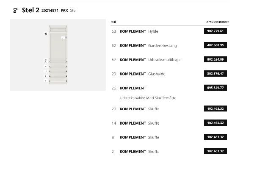Click article number 095.549.77 badge
Image resolution: width=254 pixels, height=178 pixels.
coord(216,88)
